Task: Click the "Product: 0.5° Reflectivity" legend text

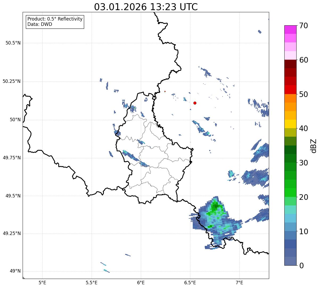Action: [55, 19]
